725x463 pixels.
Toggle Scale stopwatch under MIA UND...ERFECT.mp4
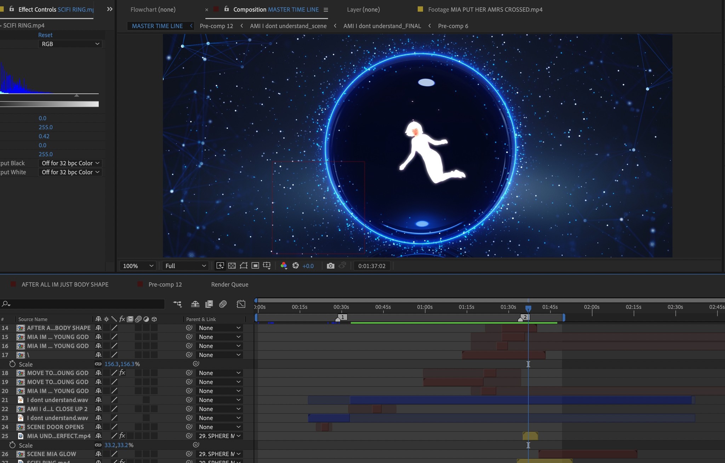click(12, 445)
